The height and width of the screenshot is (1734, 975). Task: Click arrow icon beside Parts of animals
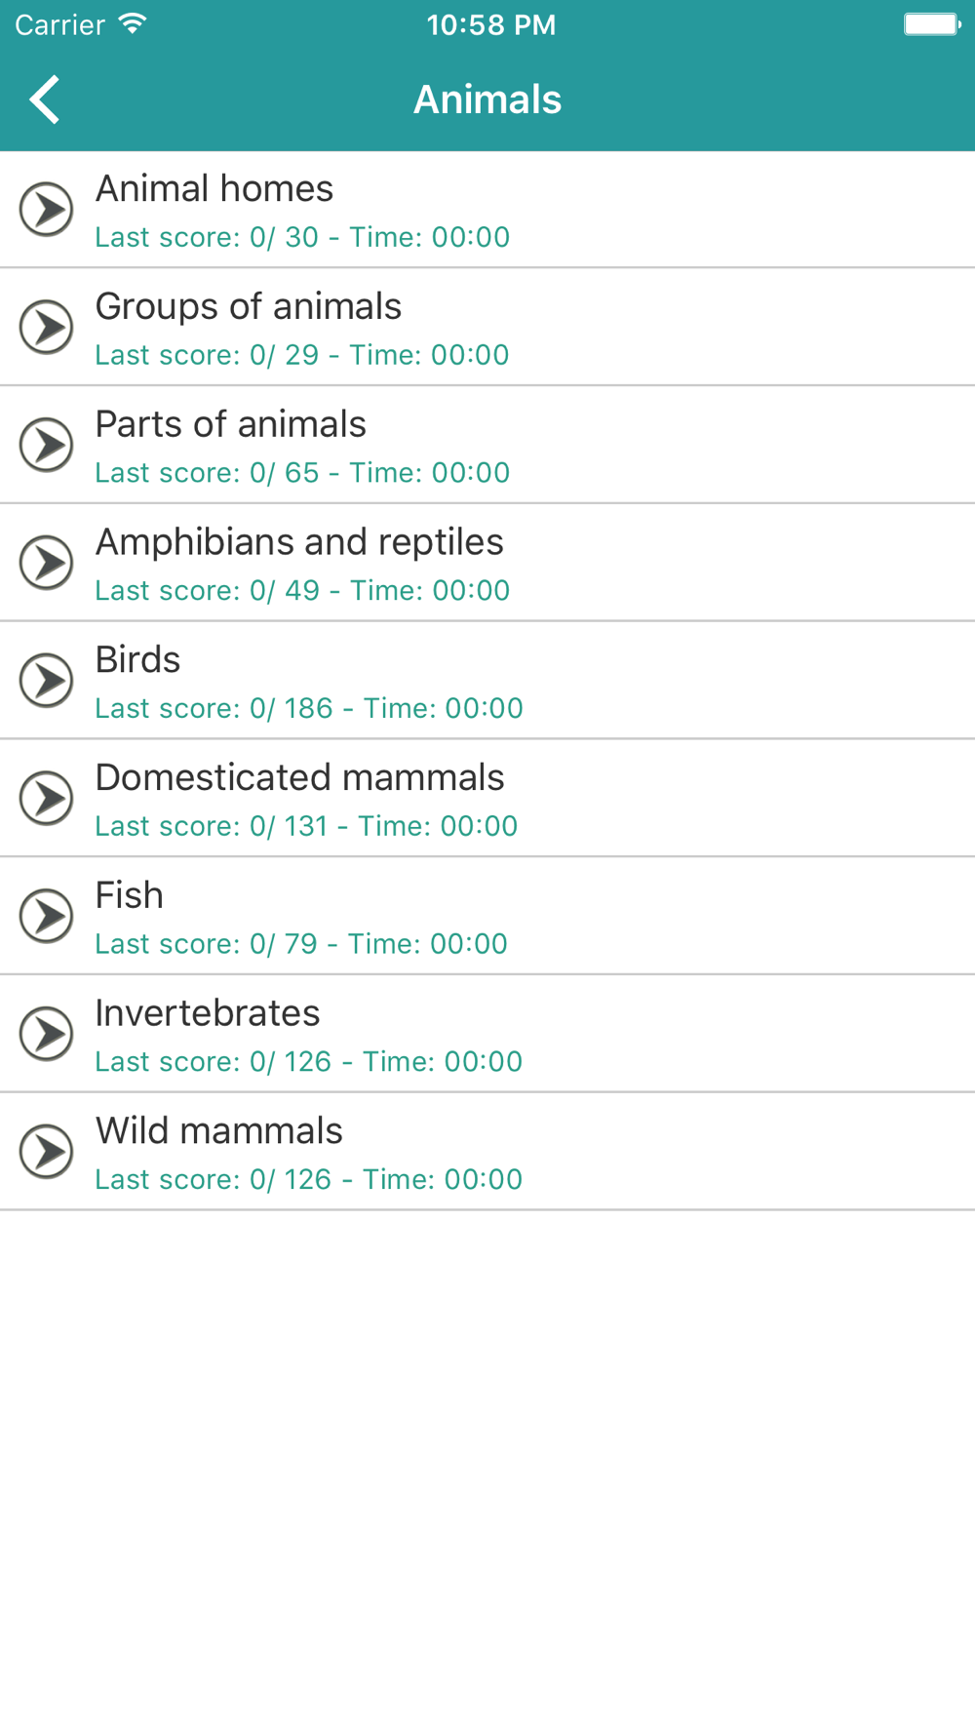47,445
